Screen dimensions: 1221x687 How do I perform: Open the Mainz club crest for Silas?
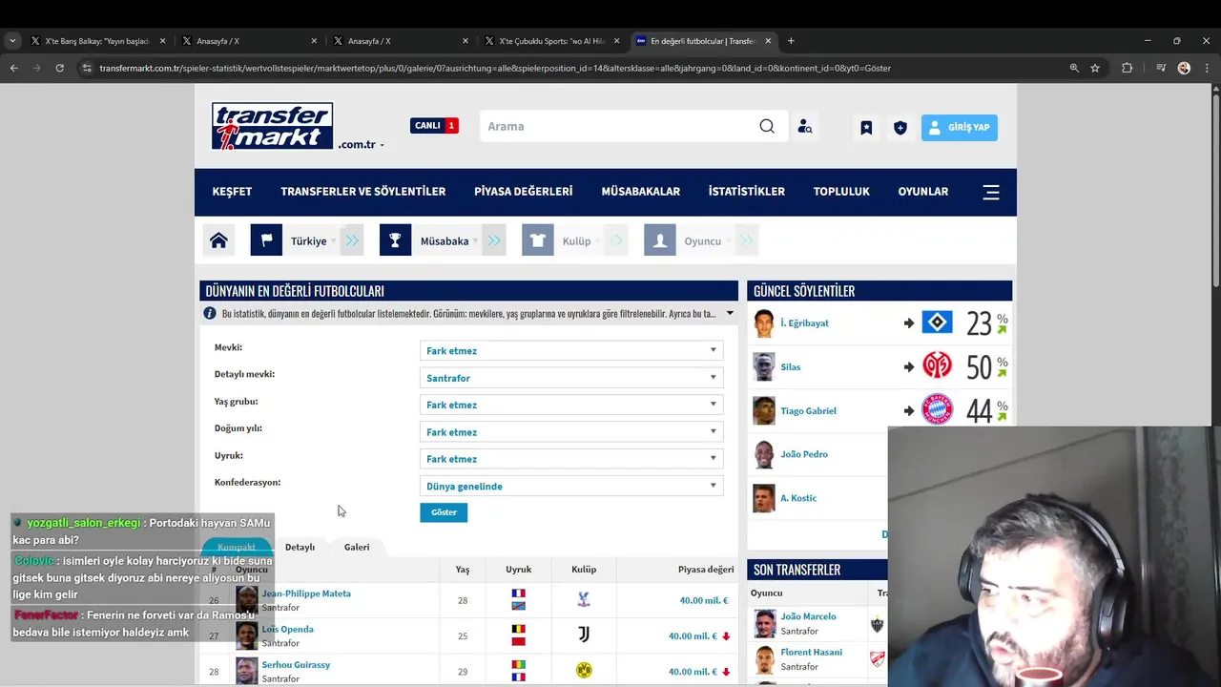[937, 366]
